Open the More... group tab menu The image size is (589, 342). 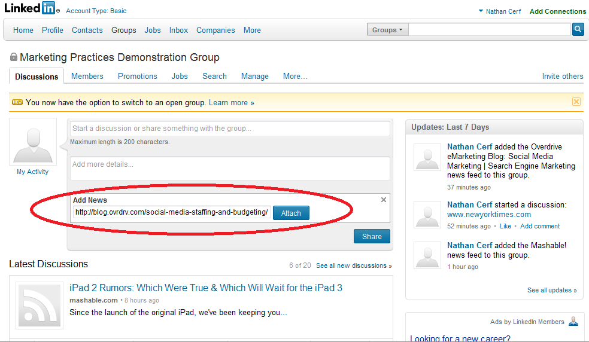click(x=295, y=76)
